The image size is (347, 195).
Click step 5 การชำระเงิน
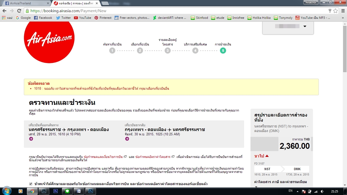pos(223,51)
